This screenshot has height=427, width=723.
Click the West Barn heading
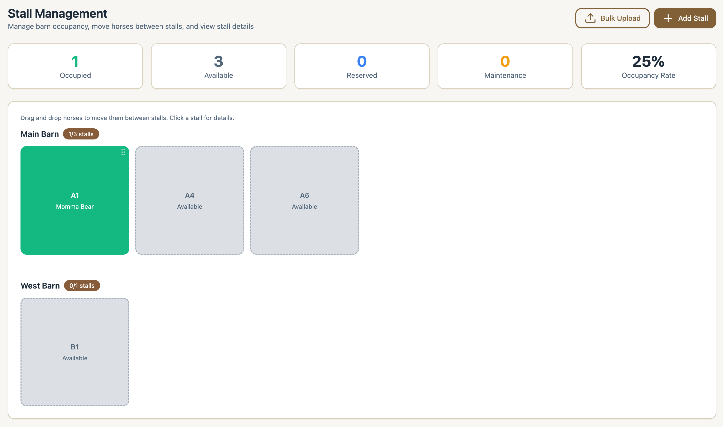(40, 286)
